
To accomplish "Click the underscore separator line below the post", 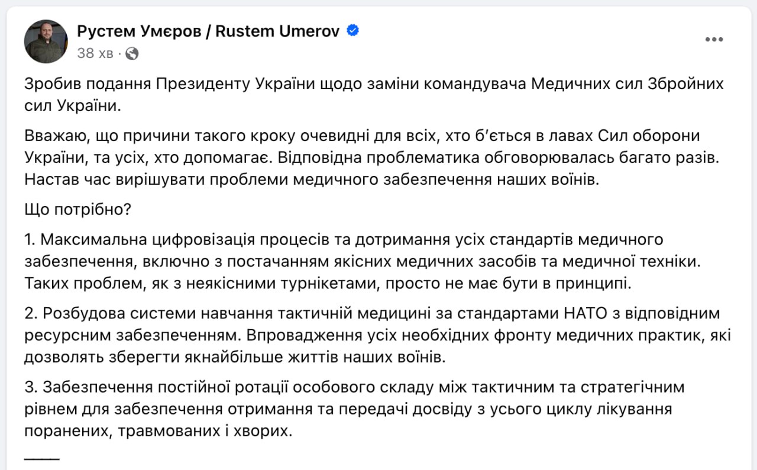I will pyautogui.click(x=42, y=458).
